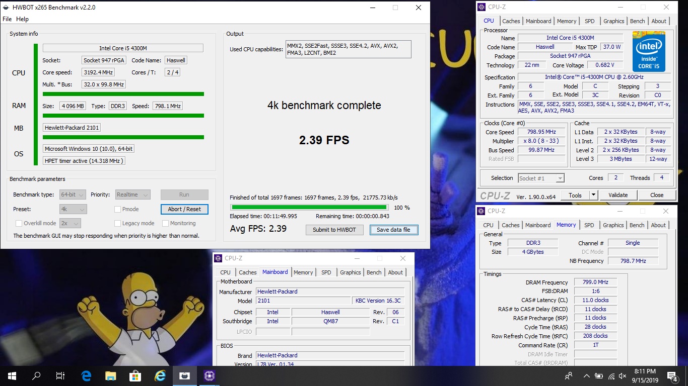688x386 pixels.
Task: Click CPU-Z Mainboard window title icon
Action: (218, 258)
